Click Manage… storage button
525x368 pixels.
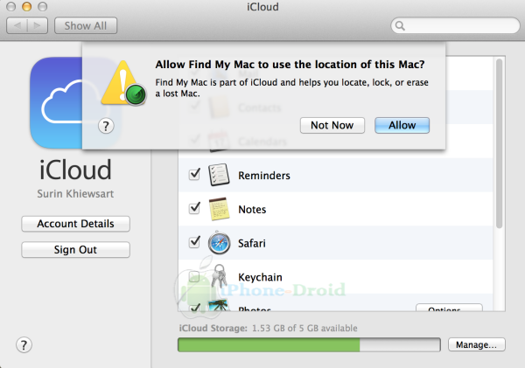477,344
